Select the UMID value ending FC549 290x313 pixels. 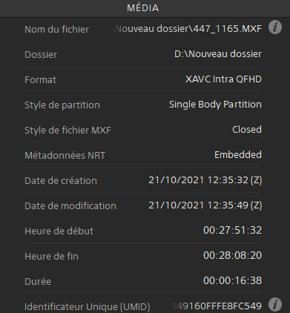[217, 306]
